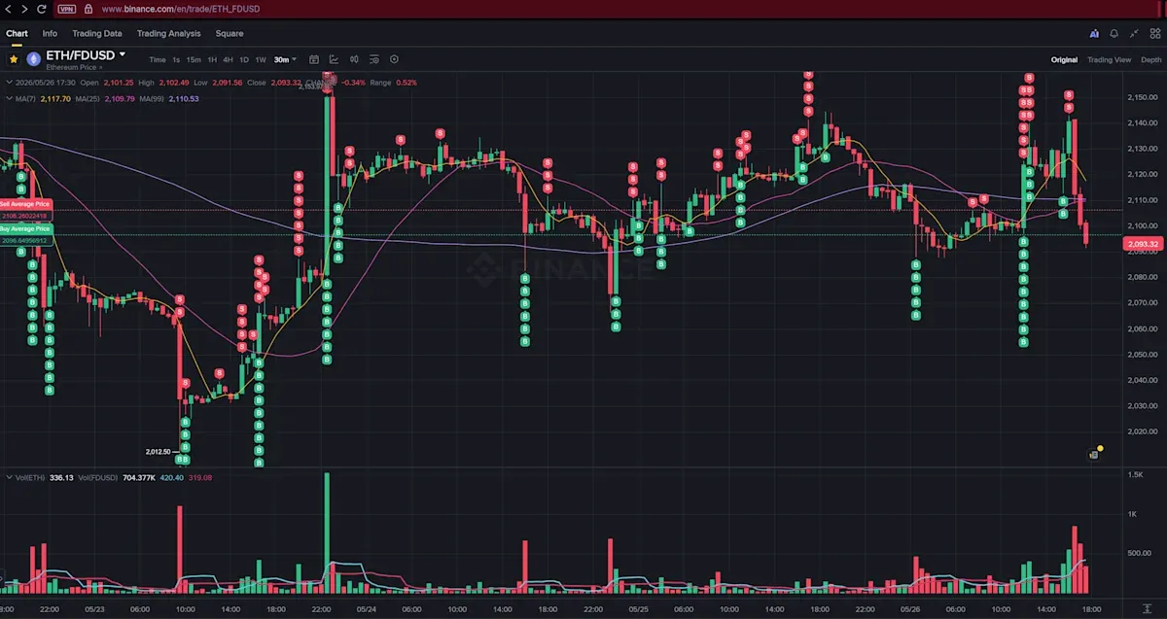Expand the ETH/FDUSD pair selector
This screenshot has width=1167, height=619.
[123, 55]
